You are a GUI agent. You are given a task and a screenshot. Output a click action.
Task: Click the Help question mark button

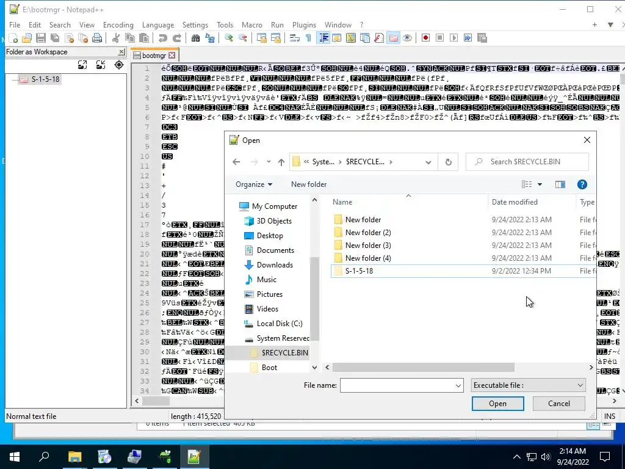[x=582, y=184]
